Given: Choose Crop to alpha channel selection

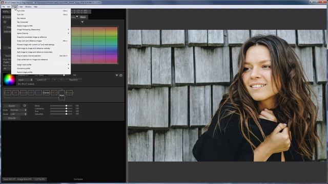Looking at the screenshot, I should [41, 56].
